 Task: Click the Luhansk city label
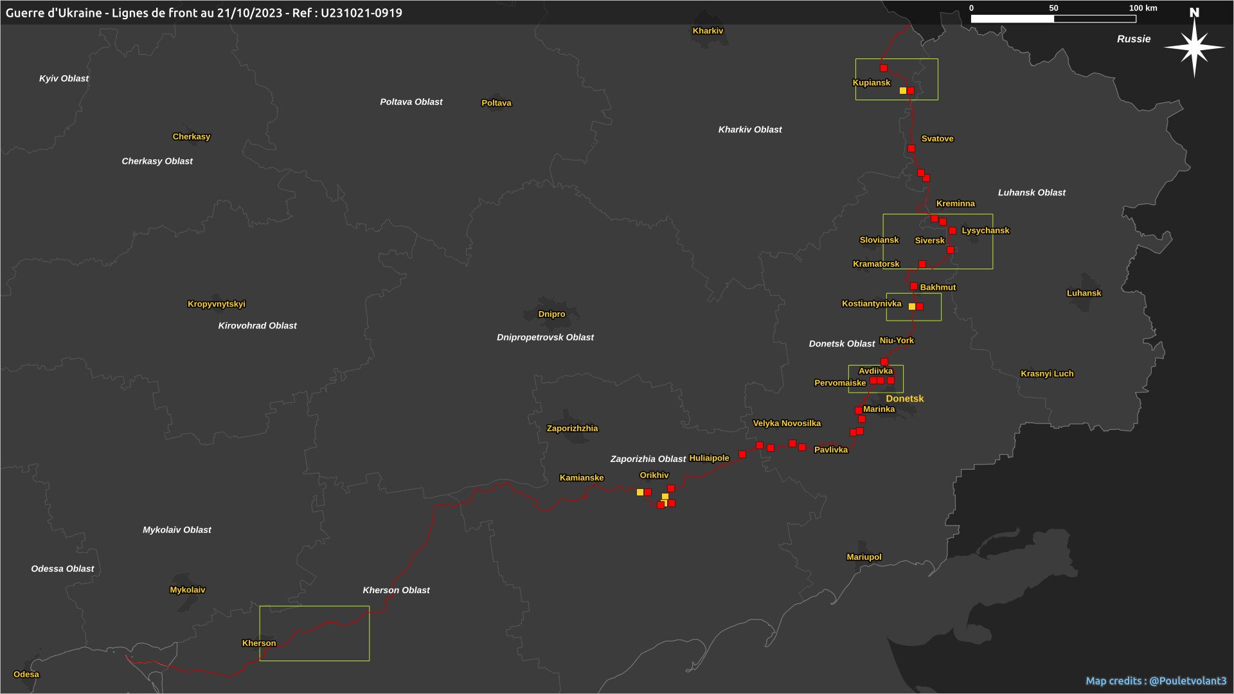pyautogui.click(x=1084, y=293)
